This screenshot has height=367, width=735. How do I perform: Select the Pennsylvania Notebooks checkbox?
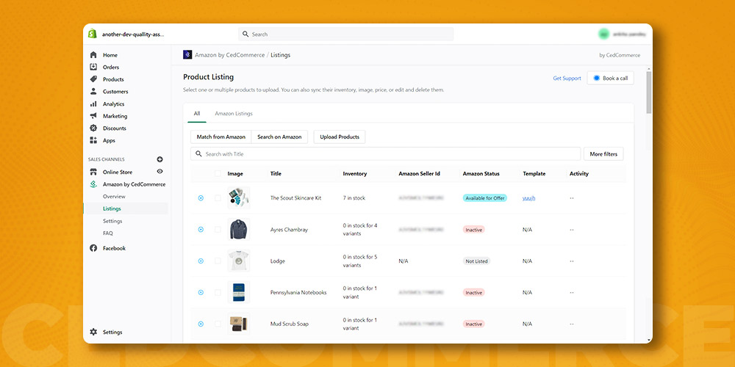[218, 292]
